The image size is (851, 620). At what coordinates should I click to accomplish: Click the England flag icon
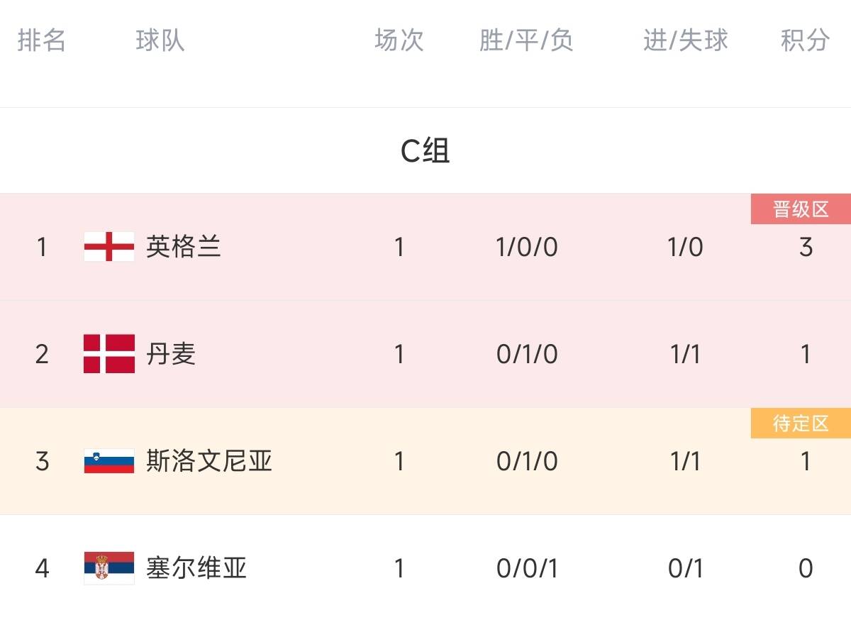point(109,247)
